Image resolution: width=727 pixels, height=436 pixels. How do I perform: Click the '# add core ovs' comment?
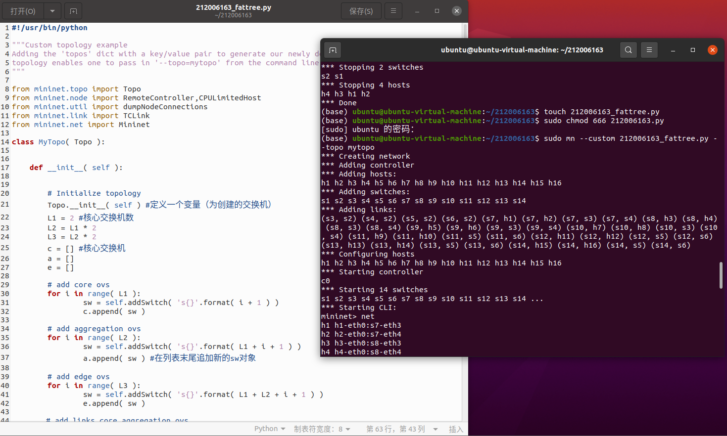pos(79,285)
